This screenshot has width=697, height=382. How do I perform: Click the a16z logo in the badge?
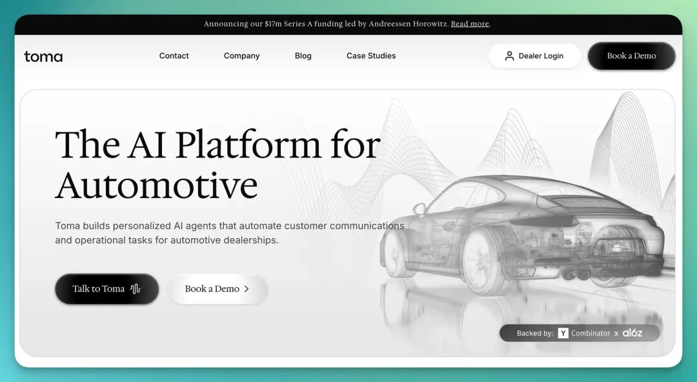point(632,333)
